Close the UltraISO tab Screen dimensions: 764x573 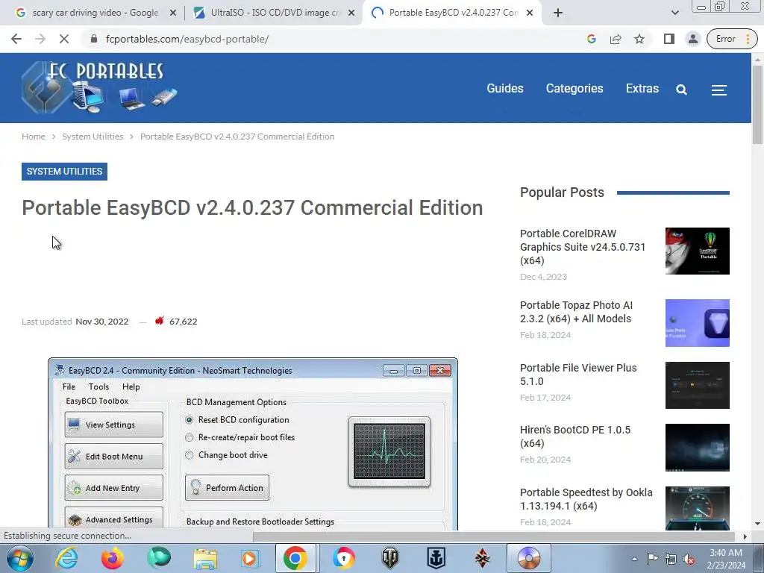(x=351, y=13)
